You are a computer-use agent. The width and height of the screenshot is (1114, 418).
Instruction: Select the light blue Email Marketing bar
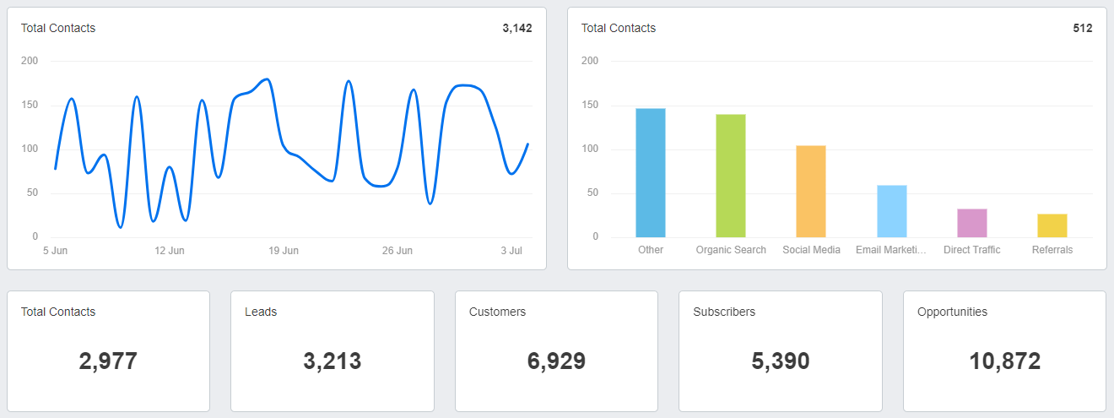point(891,211)
